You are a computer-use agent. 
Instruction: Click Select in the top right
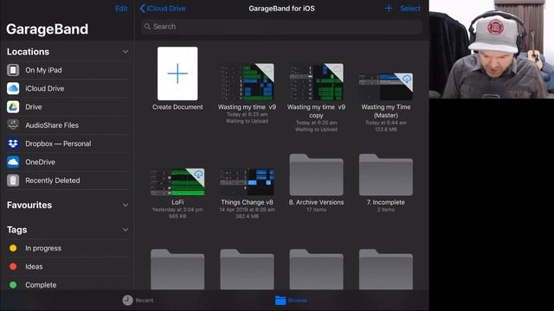pyautogui.click(x=410, y=9)
